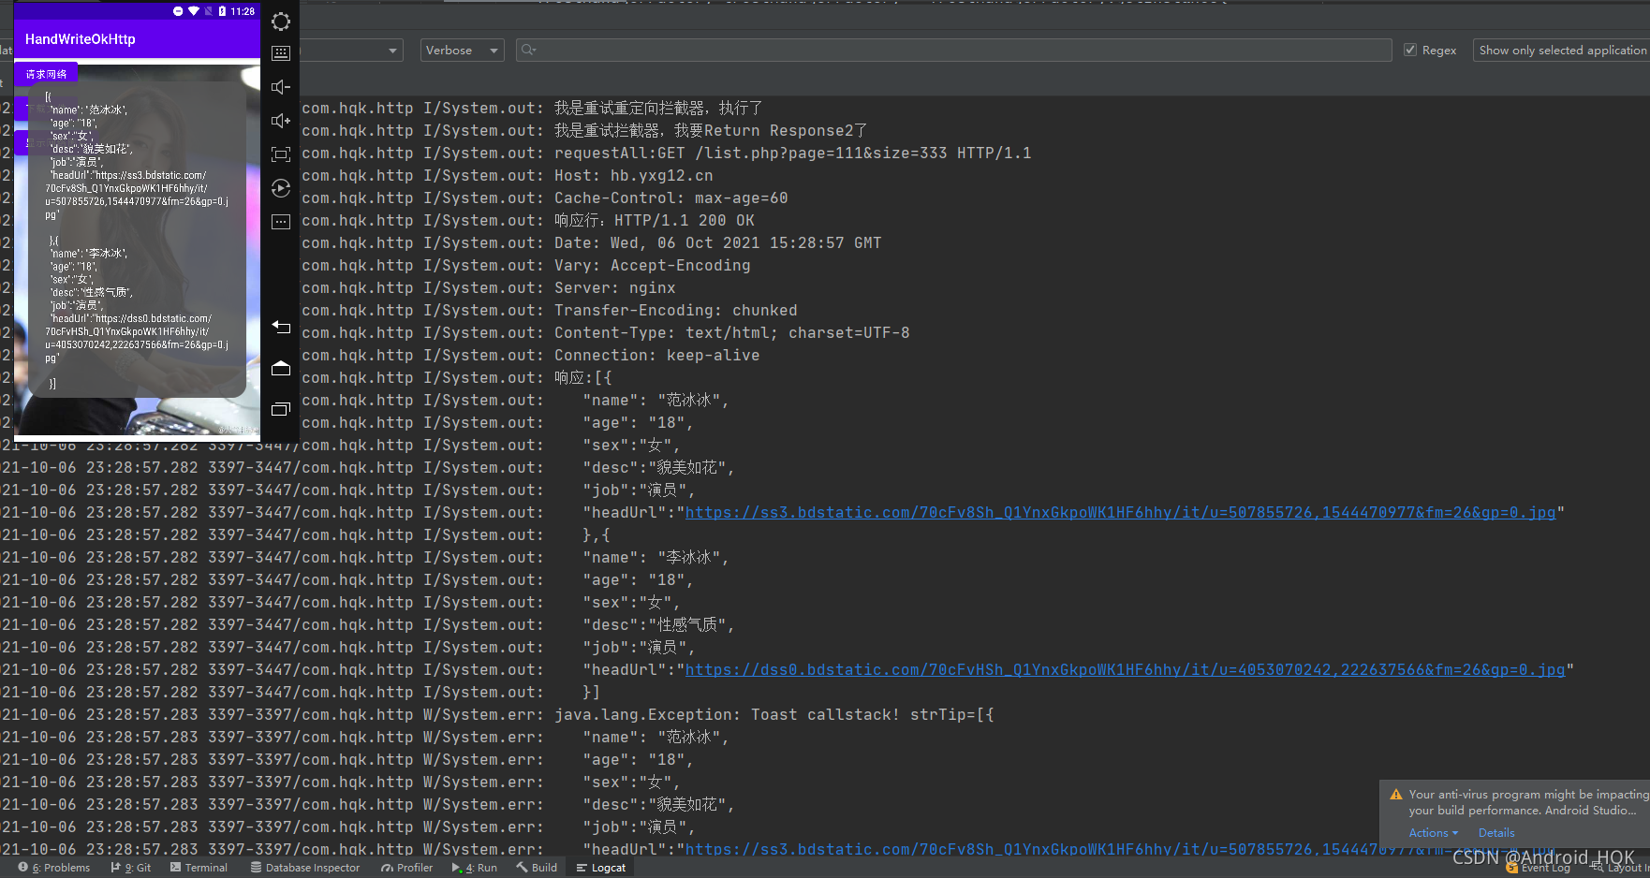Click log line 'Transfer-Encoding: chunked'
The width and height of the screenshot is (1650, 878).
pyautogui.click(x=675, y=311)
